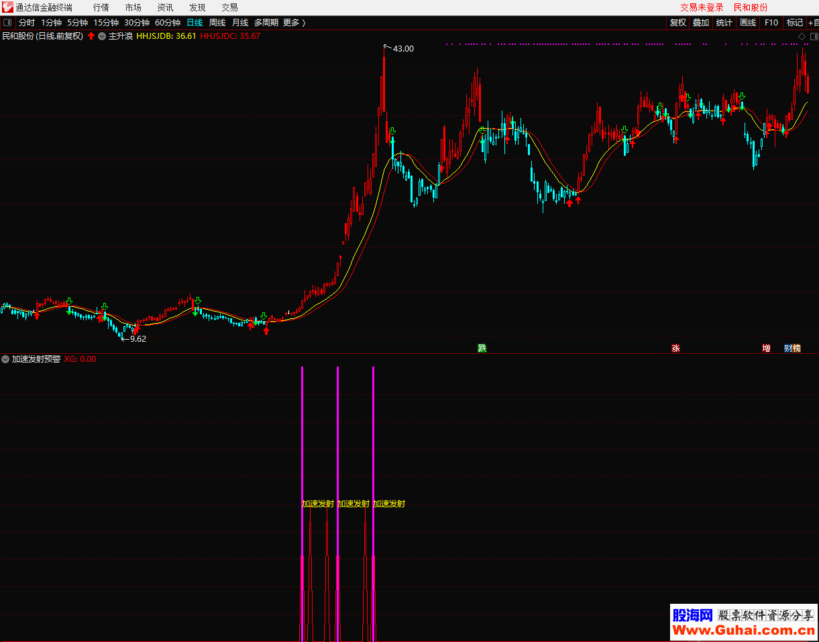Switch to the 分时 period tab
Viewport: 819px width, 642px height.
tap(27, 23)
